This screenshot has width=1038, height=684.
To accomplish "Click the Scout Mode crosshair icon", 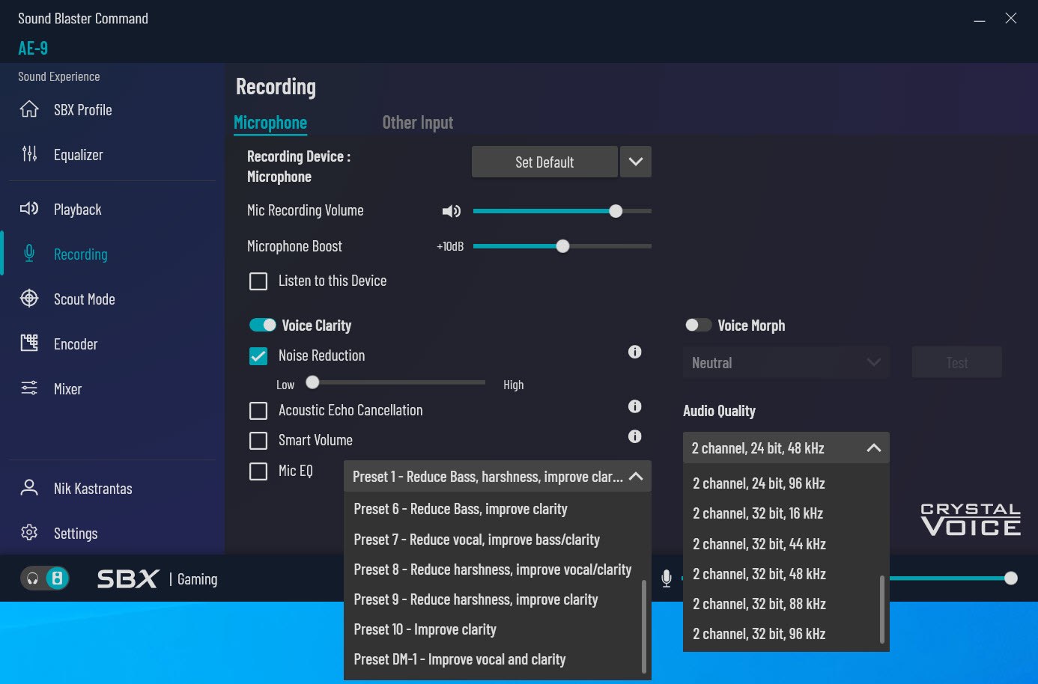I will (x=29, y=299).
